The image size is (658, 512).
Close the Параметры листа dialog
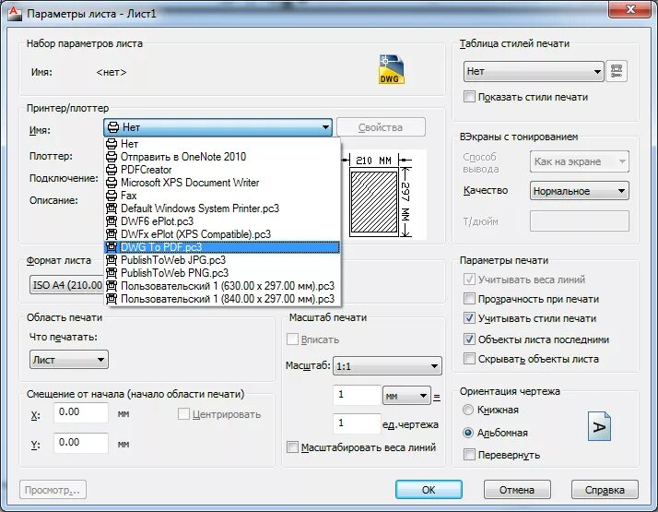pyautogui.click(x=630, y=9)
